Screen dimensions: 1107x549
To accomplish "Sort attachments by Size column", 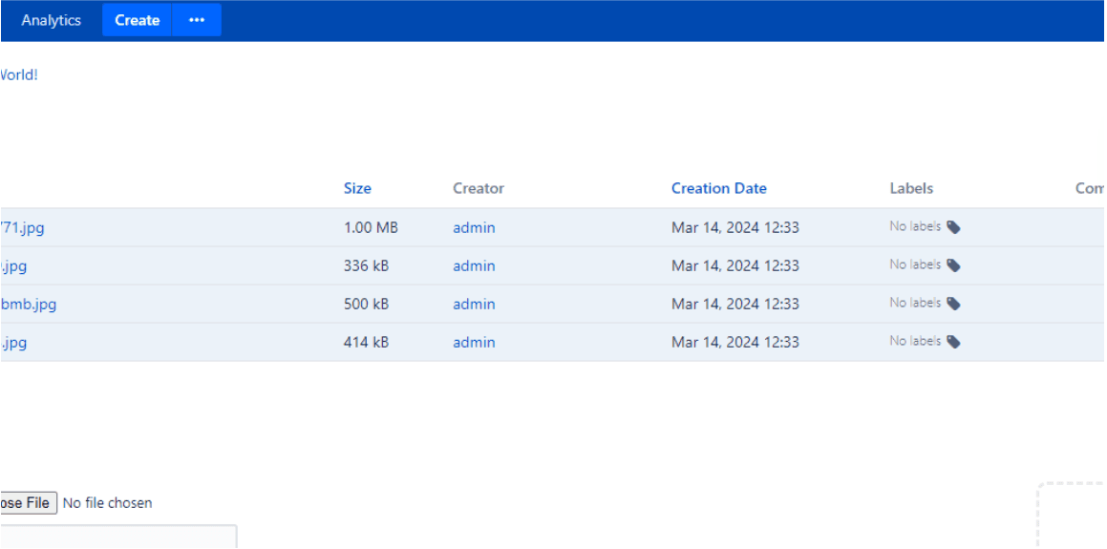I will (x=357, y=188).
